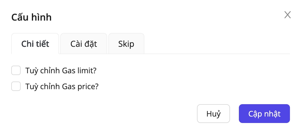Open the Cài đặt tab
The height and width of the screenshot is (133, 300).
(x=84, y=44)
